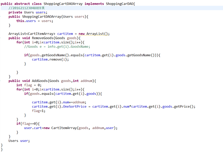The height and width of the screenshot is (152, 223).
Task: Click the 'cartitem.remove(i);' statement
Action: click(50, 60)
